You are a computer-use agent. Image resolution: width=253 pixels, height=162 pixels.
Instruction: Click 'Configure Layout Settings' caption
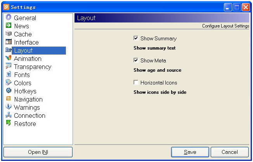coord(225,26)
